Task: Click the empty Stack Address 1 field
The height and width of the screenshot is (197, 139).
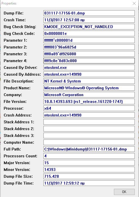Action: point(89,122)
